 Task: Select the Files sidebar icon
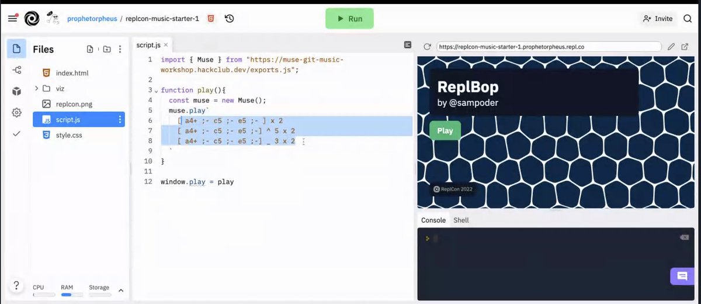(16, 49)
